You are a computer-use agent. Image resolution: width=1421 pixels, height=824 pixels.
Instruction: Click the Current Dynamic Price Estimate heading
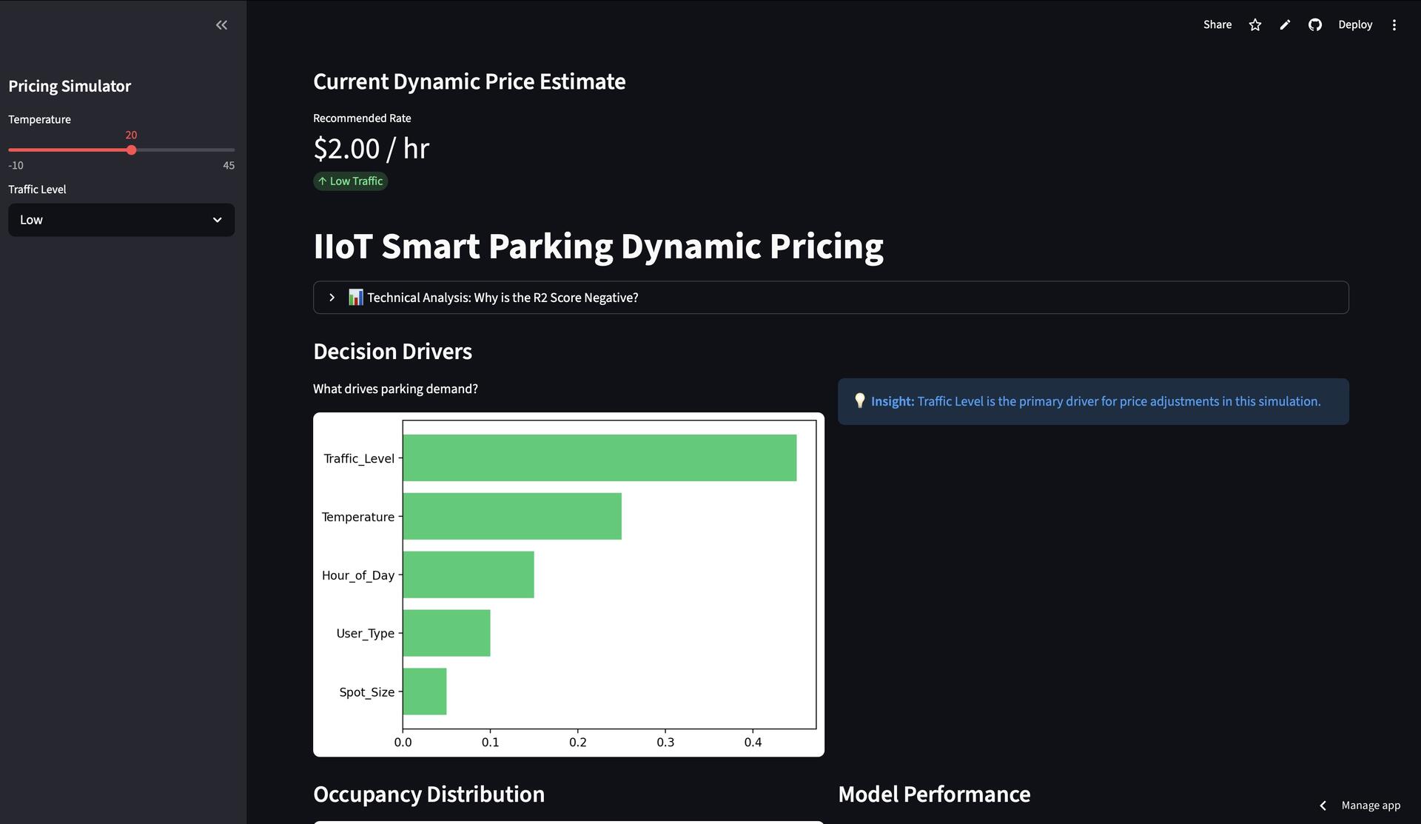[x=469, y=81]
